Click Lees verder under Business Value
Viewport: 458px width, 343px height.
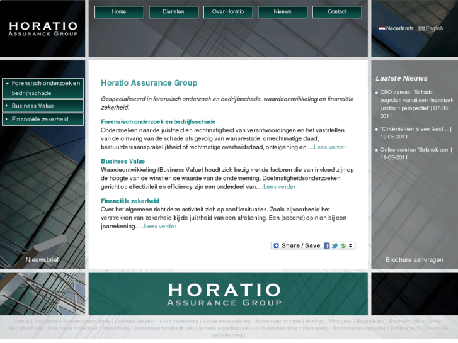click(x=280, y=187)
